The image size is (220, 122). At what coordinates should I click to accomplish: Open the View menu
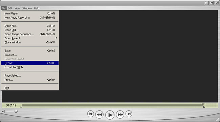click(x=17, y=8)
